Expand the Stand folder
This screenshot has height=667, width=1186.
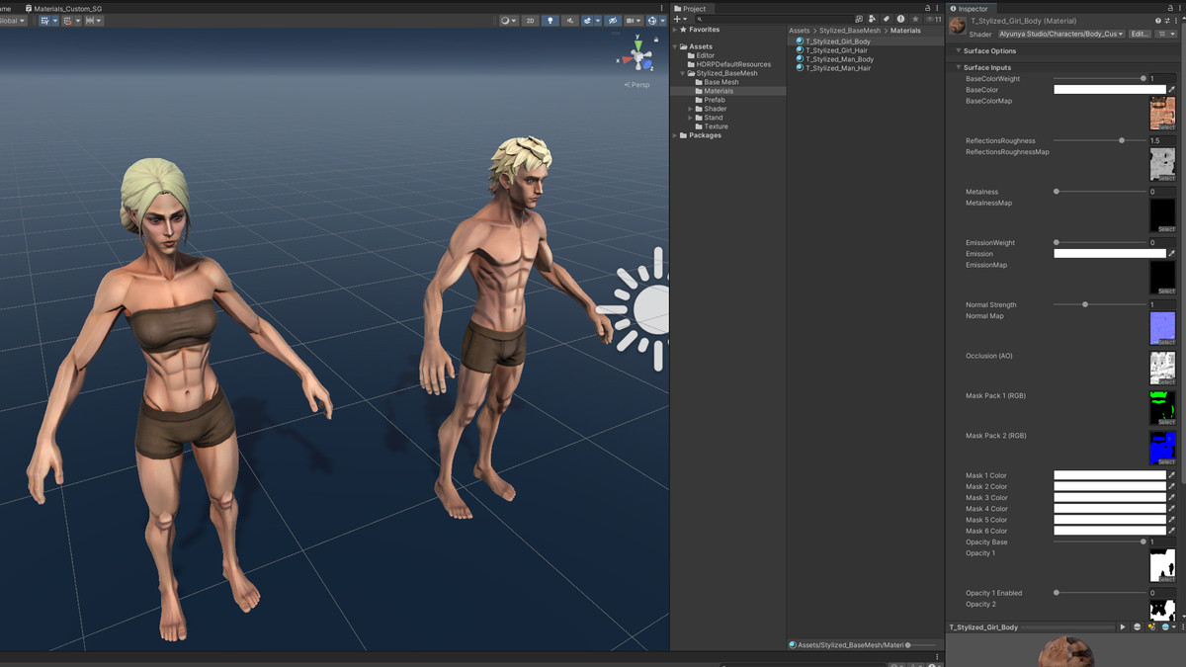(x=691, y=118)
